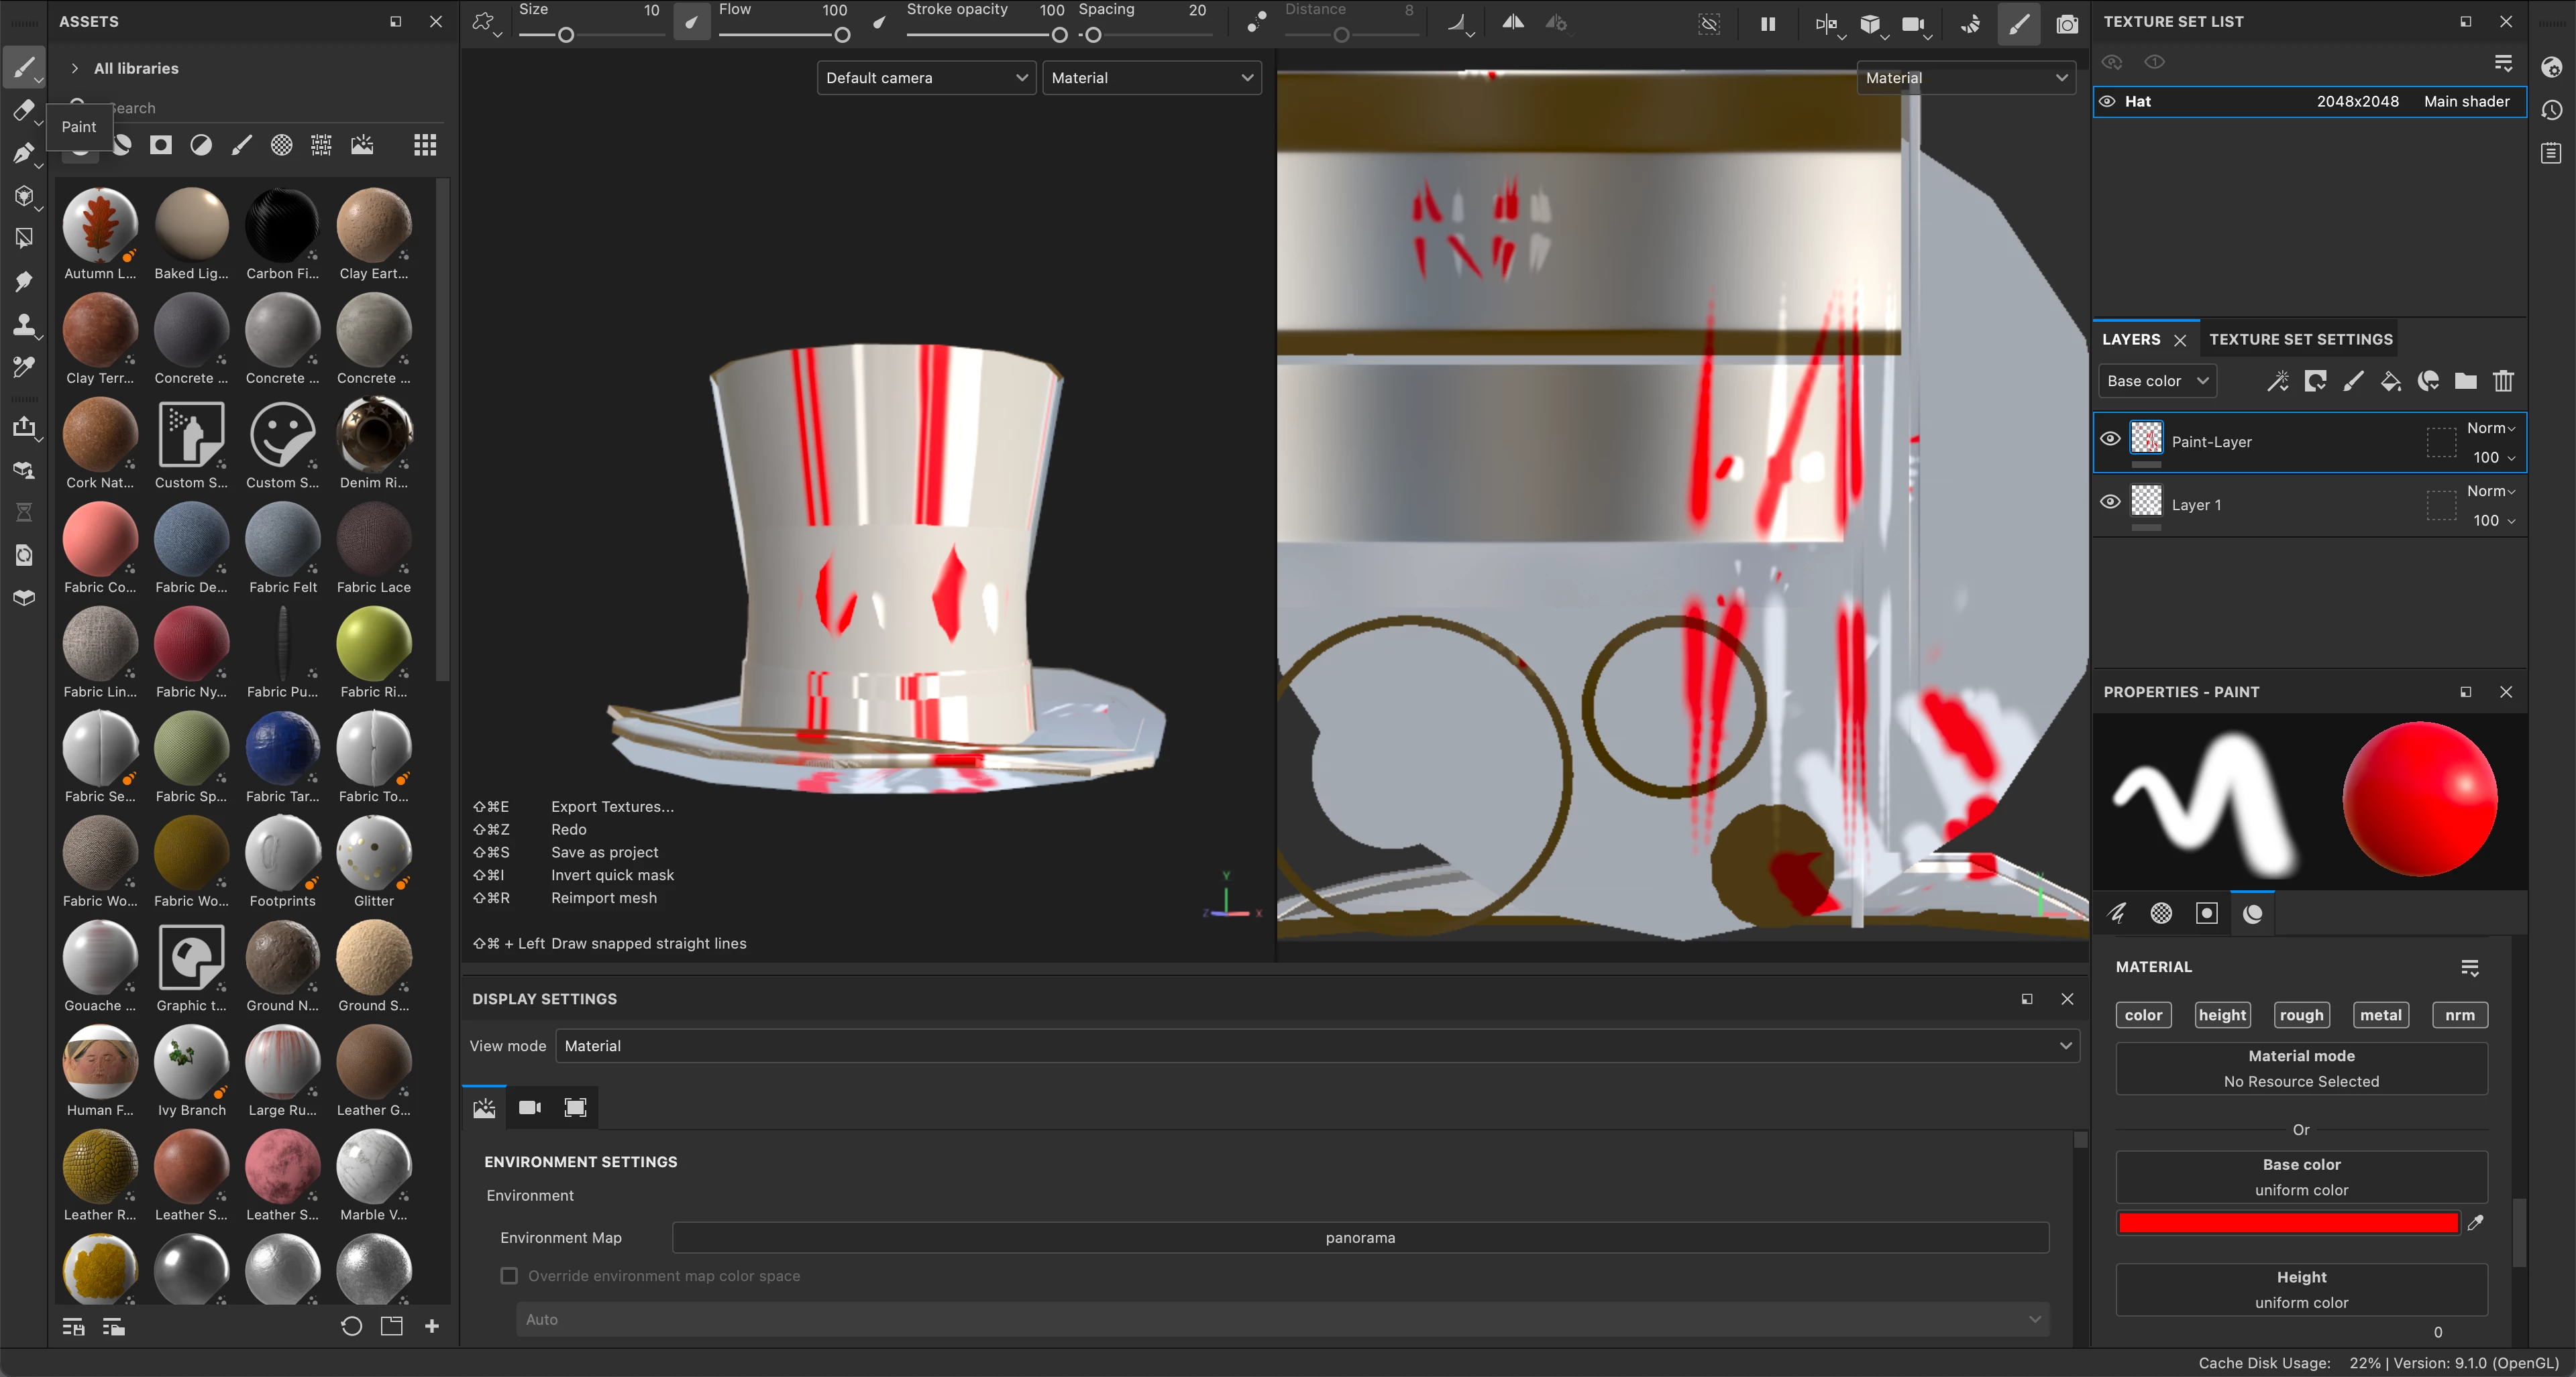Open the grid view icon in Assets

tap(425, 146)
